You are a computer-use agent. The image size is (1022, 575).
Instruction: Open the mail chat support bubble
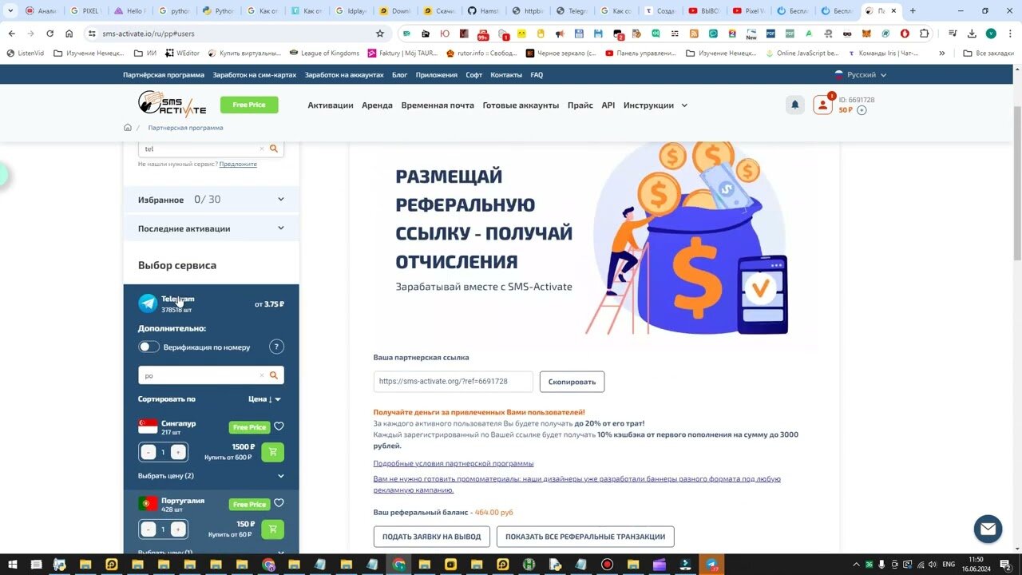[x=988, y=529]
